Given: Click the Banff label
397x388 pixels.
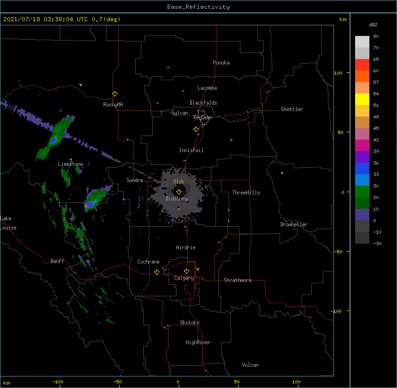Looking at the screenshot, I should [x=57, y=261].
